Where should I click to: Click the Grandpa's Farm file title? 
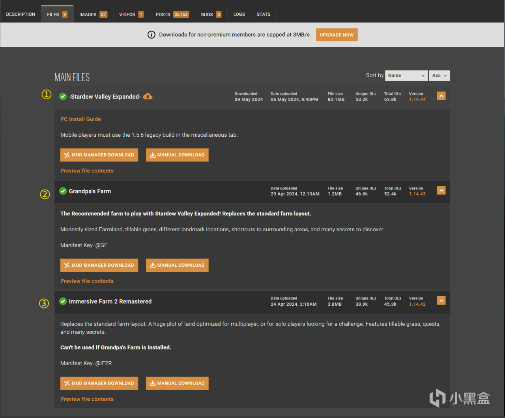pos(90,191)
